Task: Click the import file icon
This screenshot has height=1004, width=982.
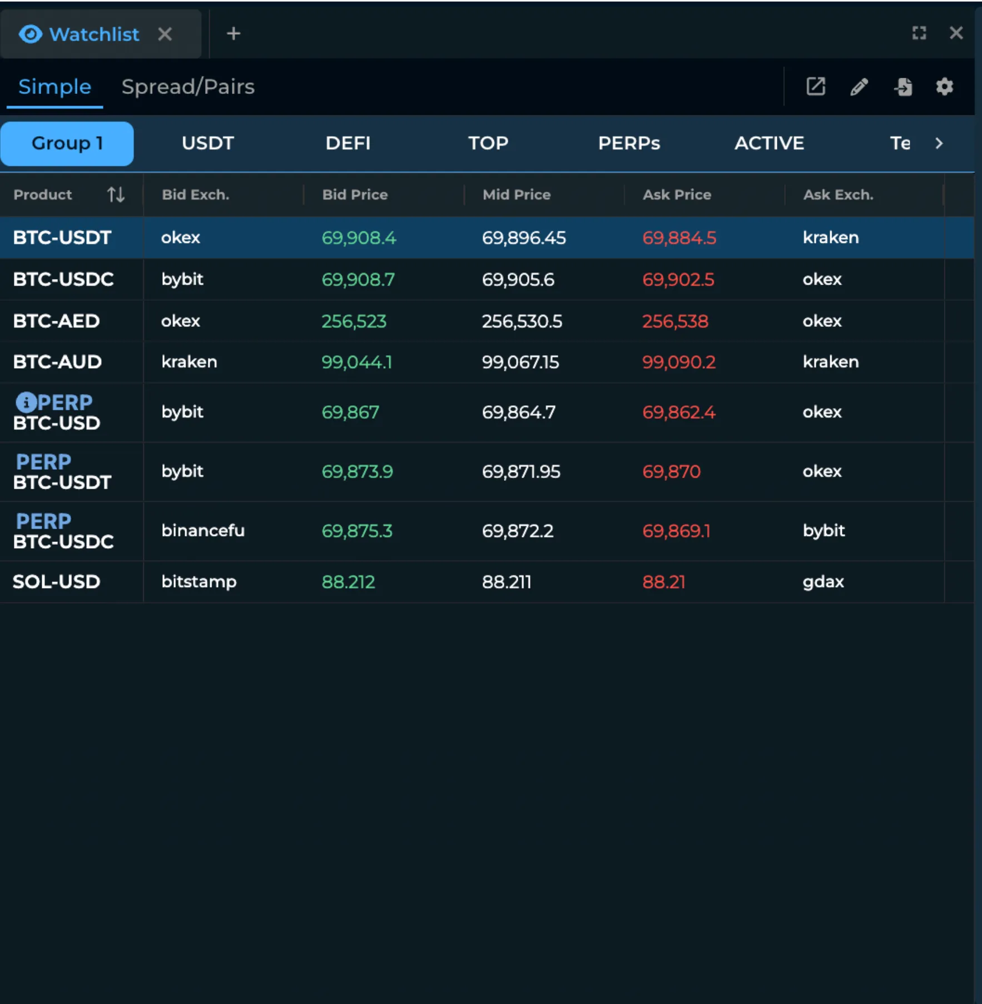Action: point(902,87)
